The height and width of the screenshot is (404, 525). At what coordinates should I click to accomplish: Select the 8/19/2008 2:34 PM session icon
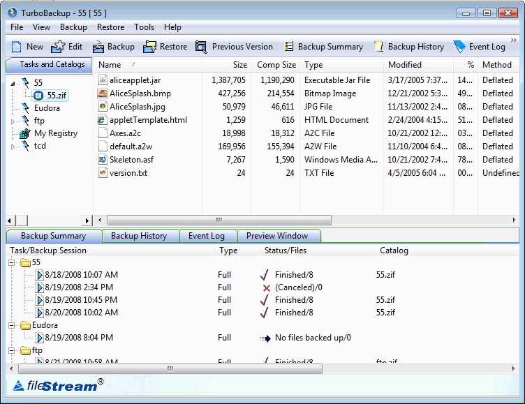(x=40, y=287)
